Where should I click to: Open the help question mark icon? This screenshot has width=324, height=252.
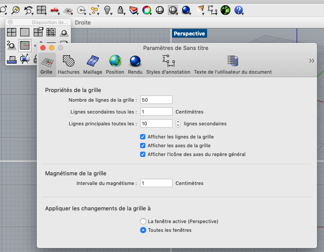coord(238,9)
